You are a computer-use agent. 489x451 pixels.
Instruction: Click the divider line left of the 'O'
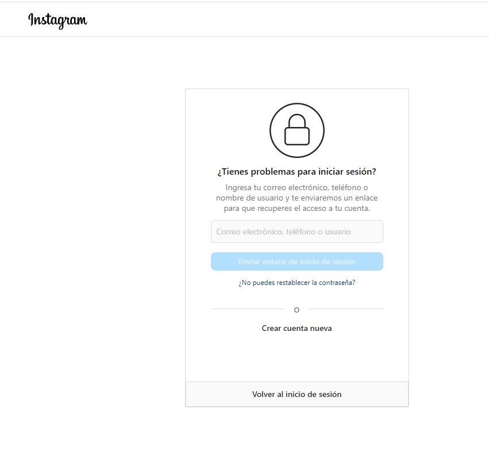247,309
